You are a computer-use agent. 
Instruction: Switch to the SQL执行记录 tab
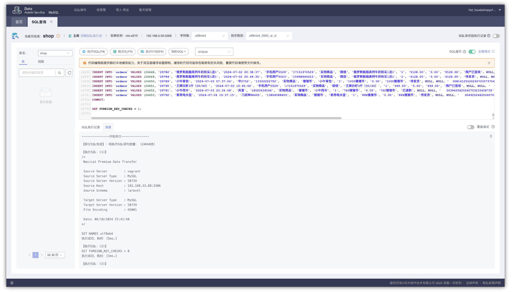[91, 127]
